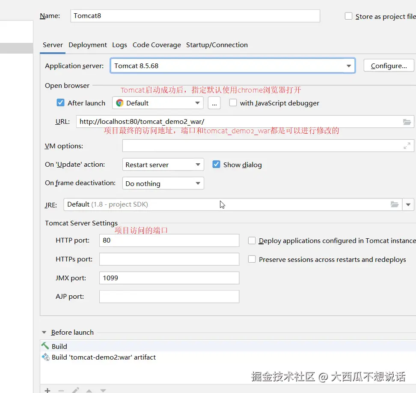
Task: Open the Code Coverage tab
Action: 157,45
